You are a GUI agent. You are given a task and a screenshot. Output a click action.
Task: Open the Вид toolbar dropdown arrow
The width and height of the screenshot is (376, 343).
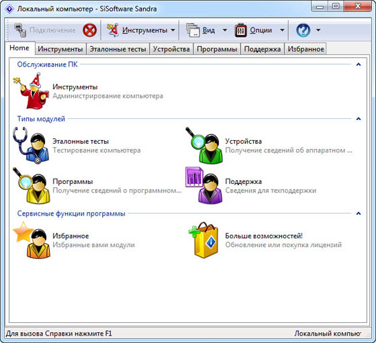coord(225,30)
